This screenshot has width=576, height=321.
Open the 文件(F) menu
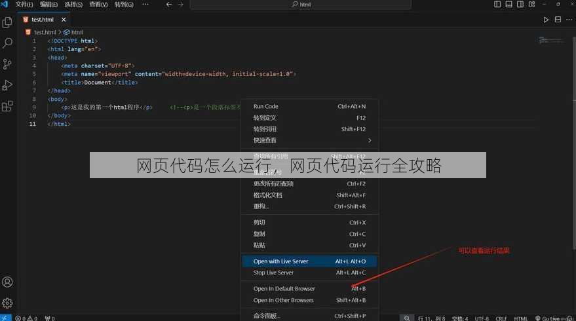24,5
